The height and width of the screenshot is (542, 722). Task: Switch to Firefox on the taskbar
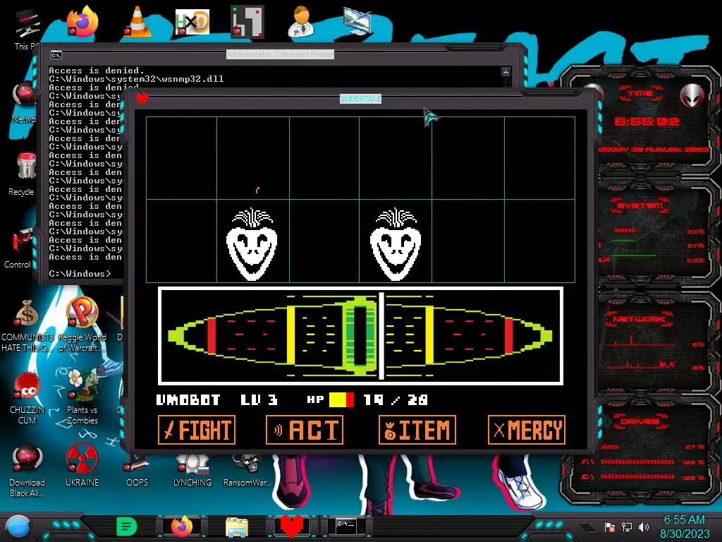coord(182,526)
